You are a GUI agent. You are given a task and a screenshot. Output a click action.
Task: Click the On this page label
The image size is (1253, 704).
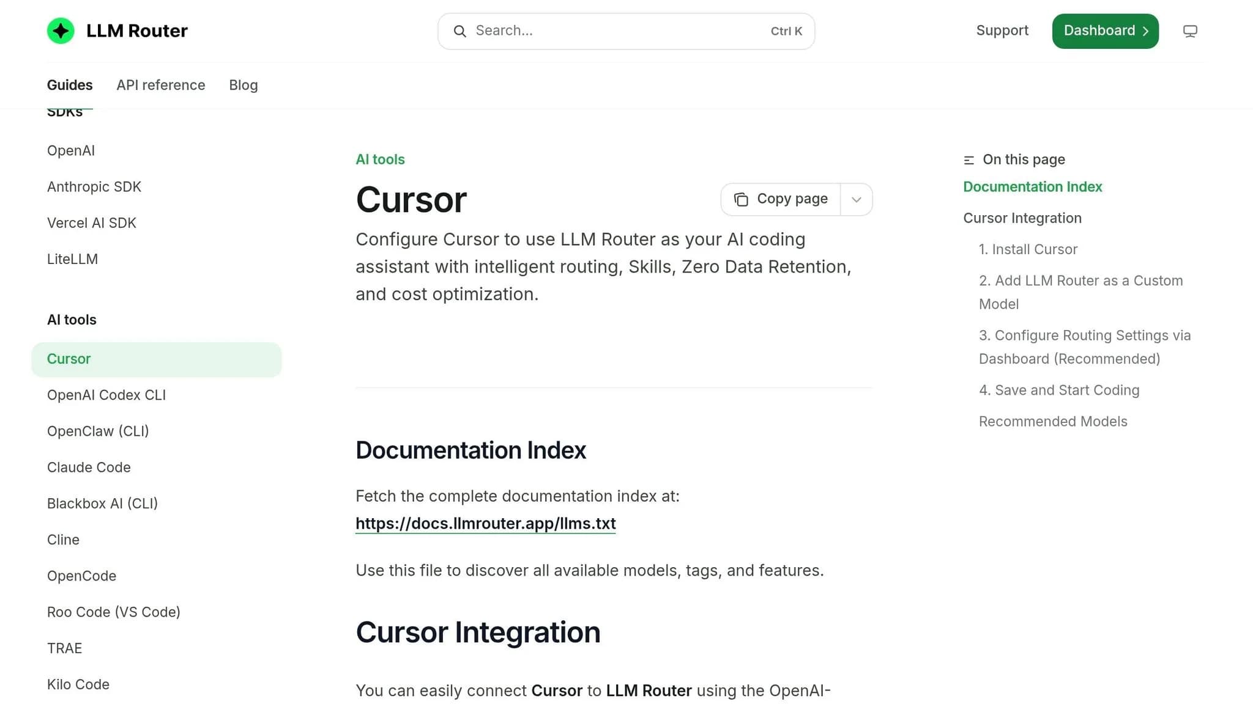coord(1024,159)
